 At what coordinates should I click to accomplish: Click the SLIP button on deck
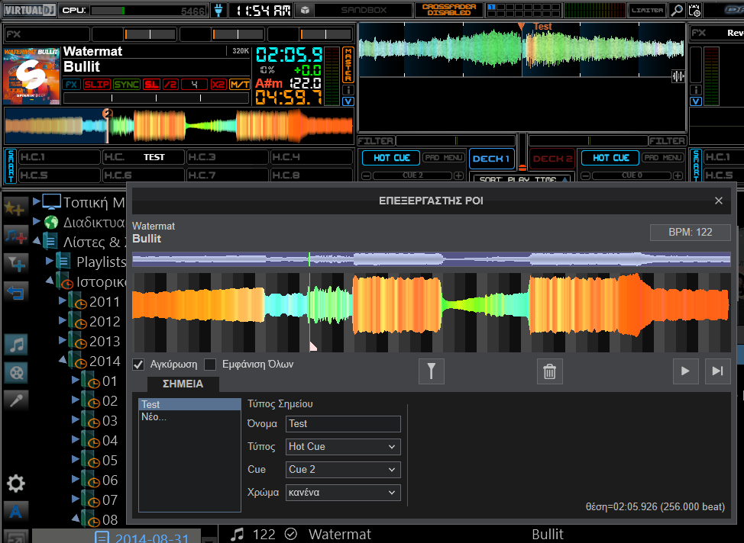pyautogui.click(x=96, y=85)
